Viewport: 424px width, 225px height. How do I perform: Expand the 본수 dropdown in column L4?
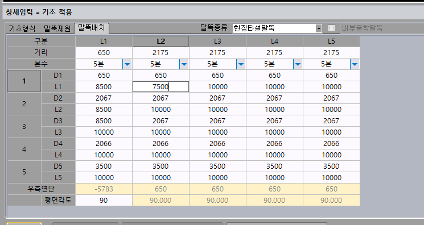298,64
